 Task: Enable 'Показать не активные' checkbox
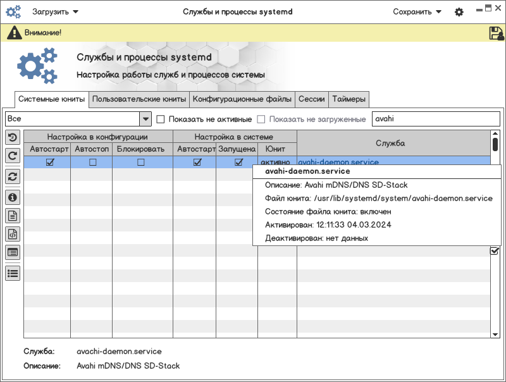[x=161, y=119]
